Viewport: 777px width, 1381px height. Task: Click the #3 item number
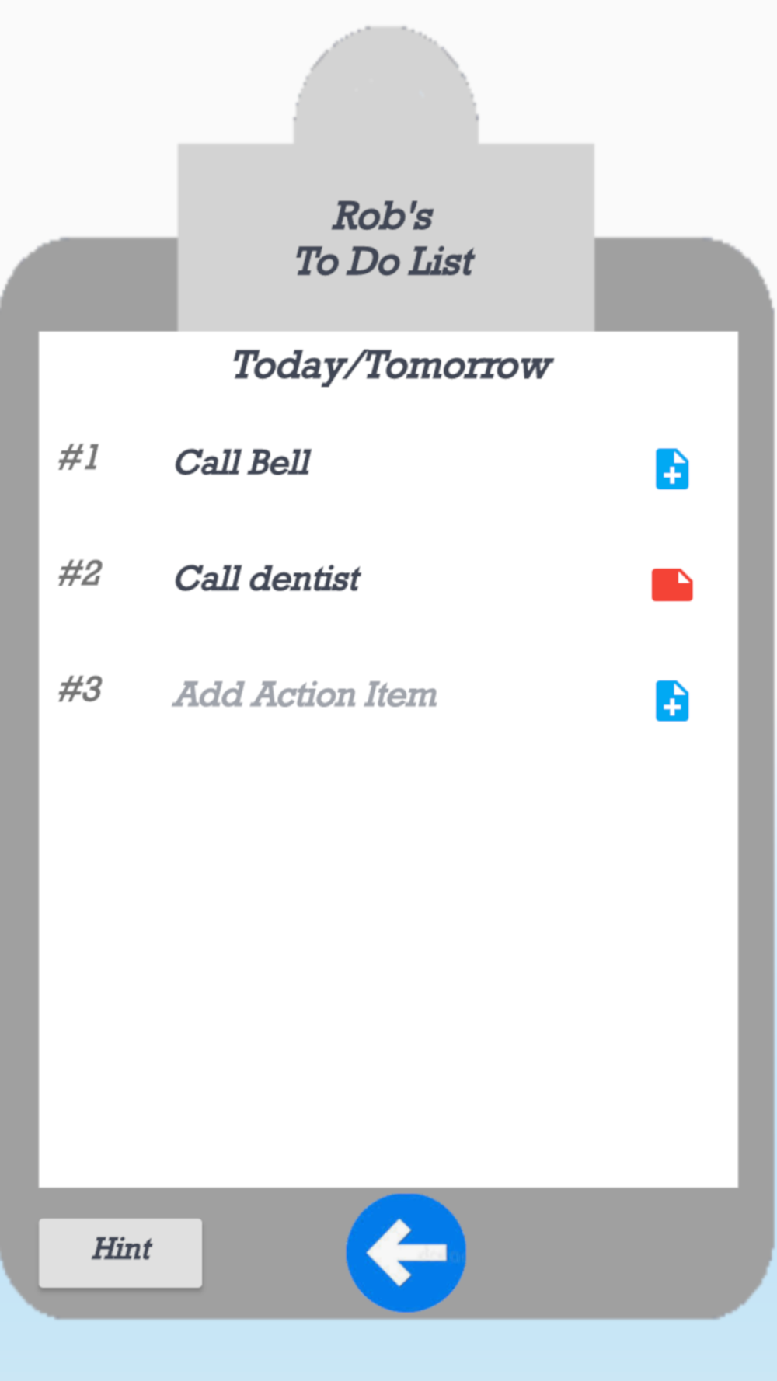pyautogui.click(x=80, y=690)
